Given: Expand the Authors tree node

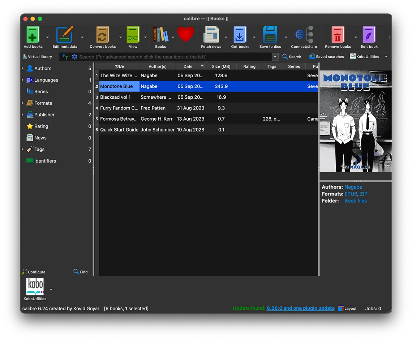Looking at the screenshot, I should (23, 68).
